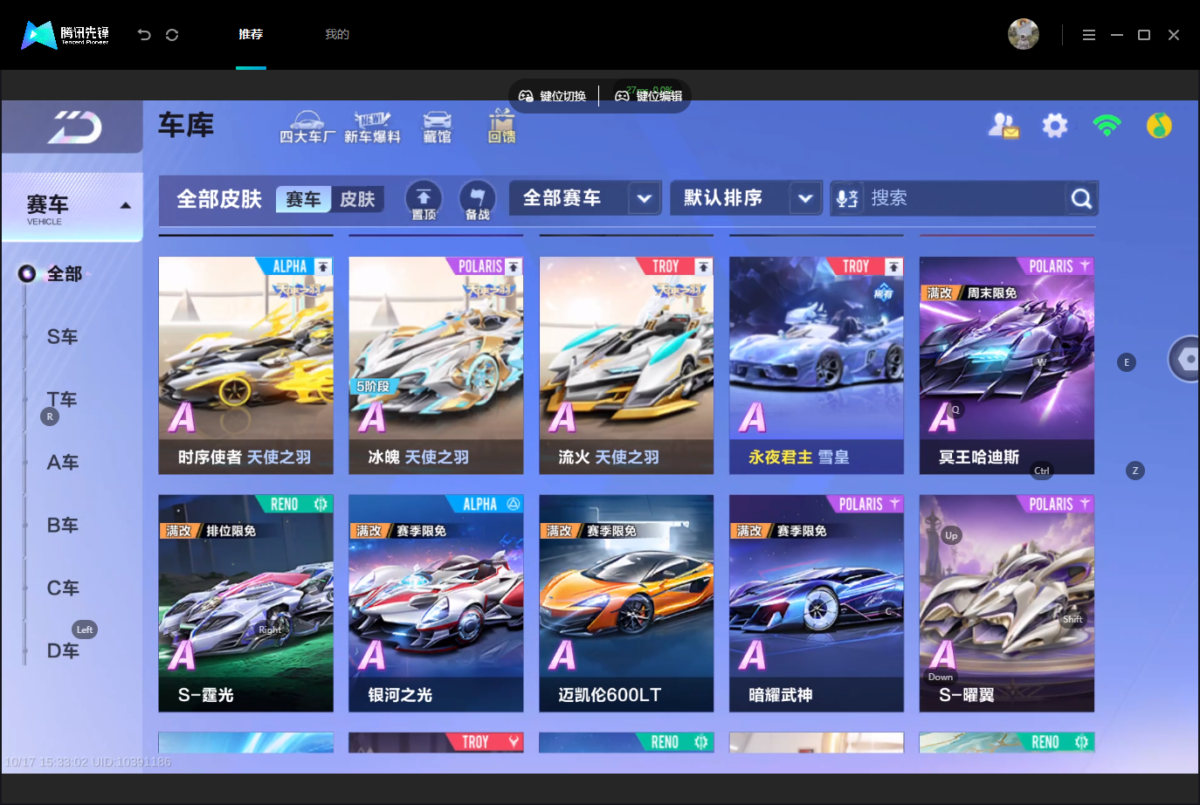1200x805 pixels.
Task: Click the ZD logo button in sidebar
Action: click(73, 127)
